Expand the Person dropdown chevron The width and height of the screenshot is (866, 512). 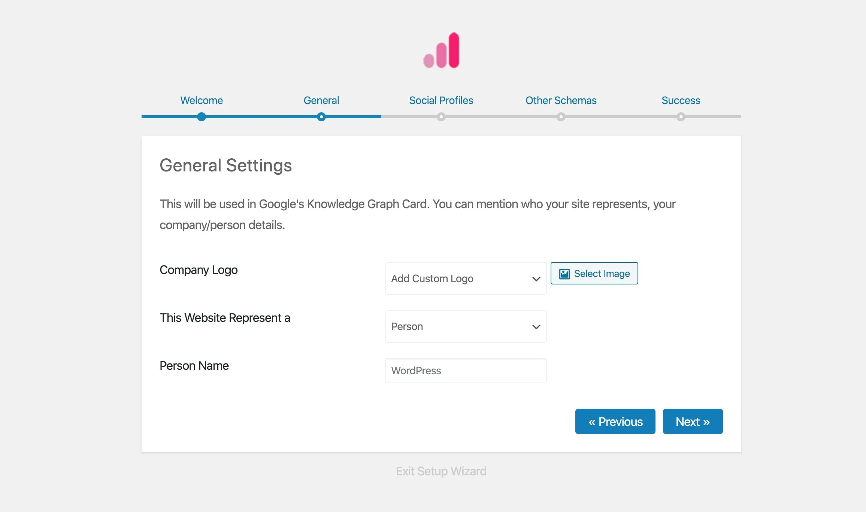click(536, 327)
